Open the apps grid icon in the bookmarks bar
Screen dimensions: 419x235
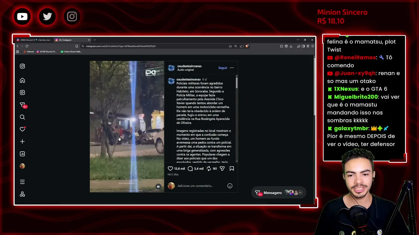[18, 52]
